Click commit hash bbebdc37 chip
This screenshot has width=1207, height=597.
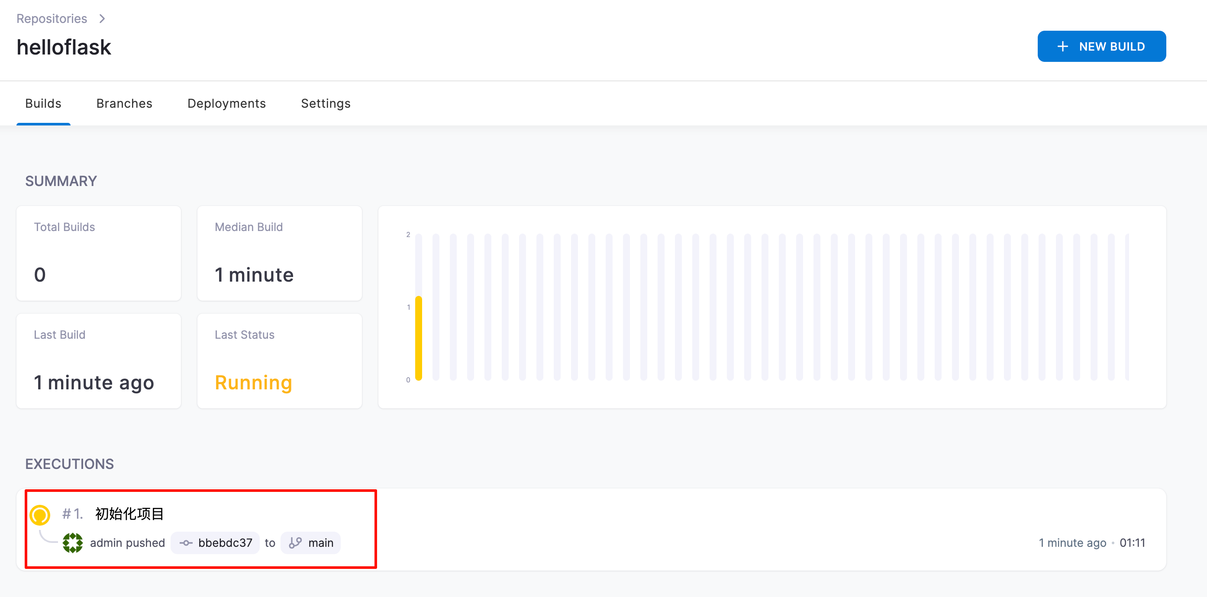pyautogui.click(x=225, y=542)
